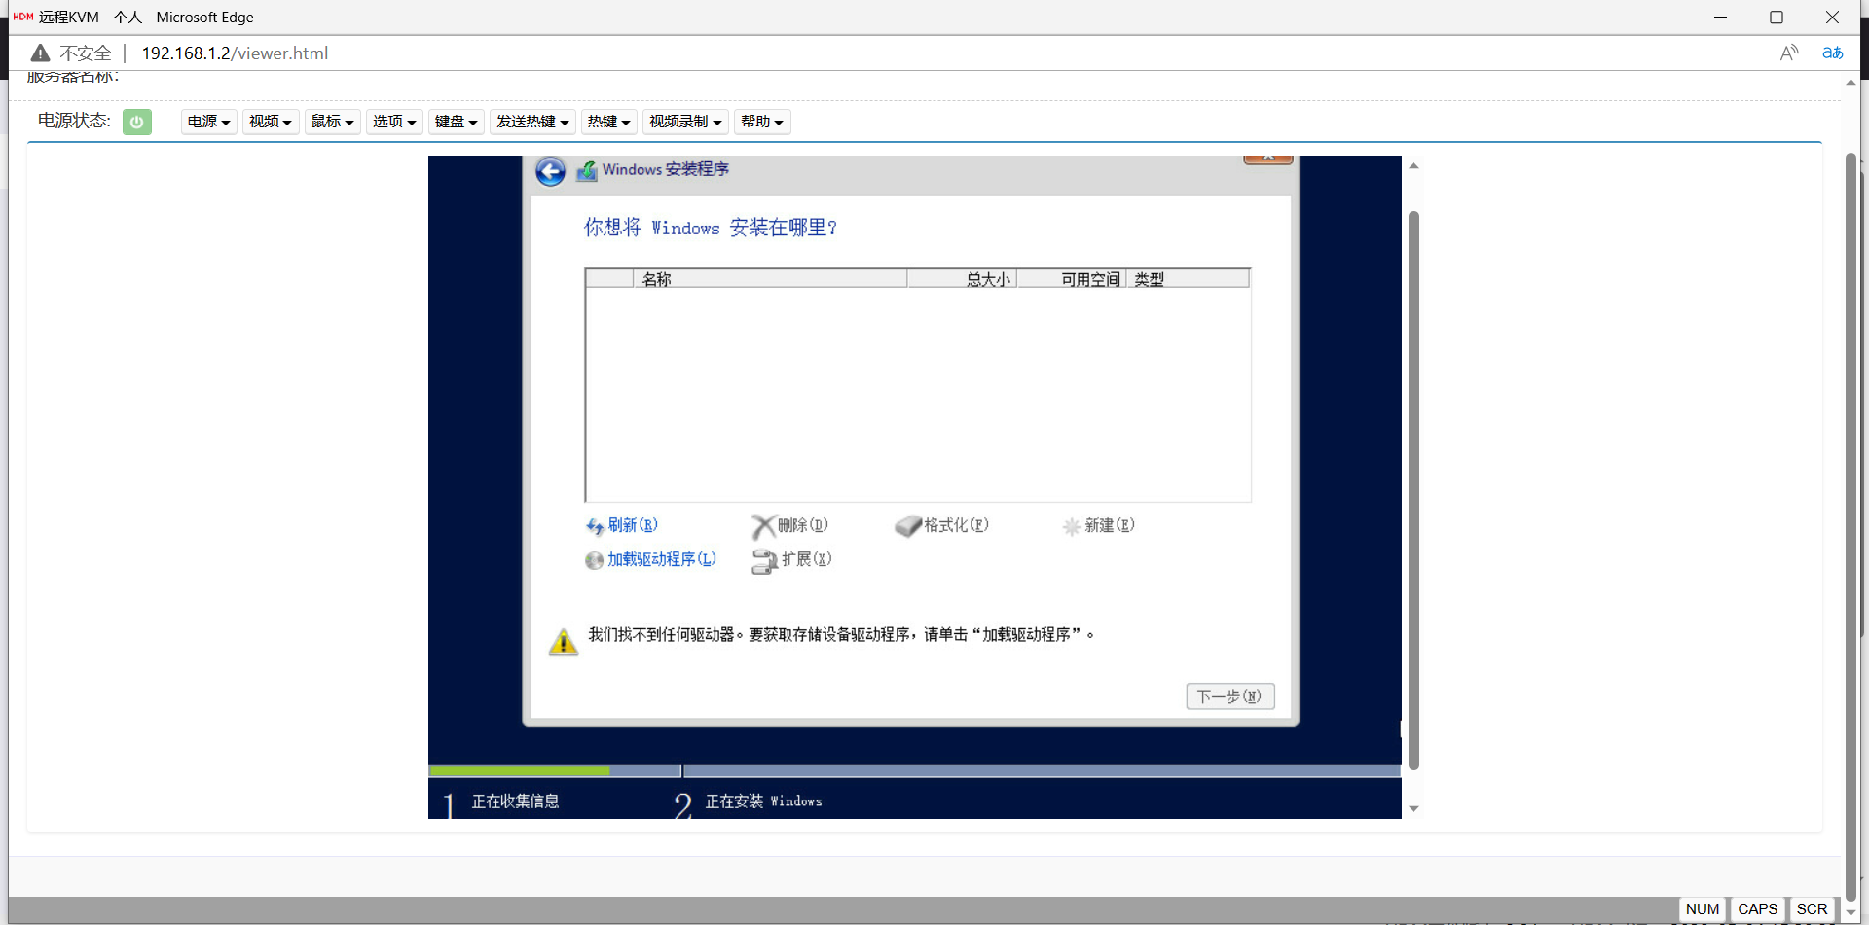Click the HDM favicon in title bar
Image resolution: width=1869 pixels, height=925 pixels.
[x=23, y=17]
